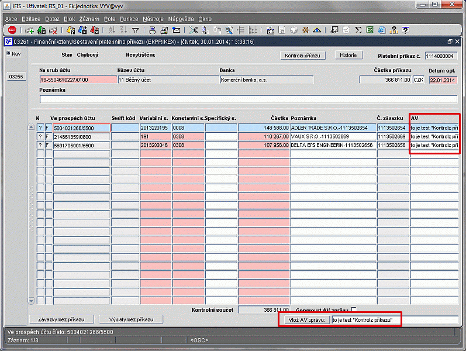466x351 pixels.
Task: Click the Kontrolní součet field 366 811.00
Action: pyautogui.click(x=264, y=310)
